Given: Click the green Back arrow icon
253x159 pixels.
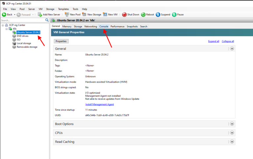Looking at the screenshot, I should pyautogui.click(x=4, y=14).
